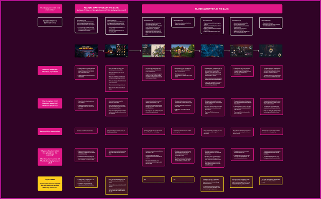Select the mission complete reward screen thumbnail
Screen dimensions: 321x199
click(x=271, y=51)
